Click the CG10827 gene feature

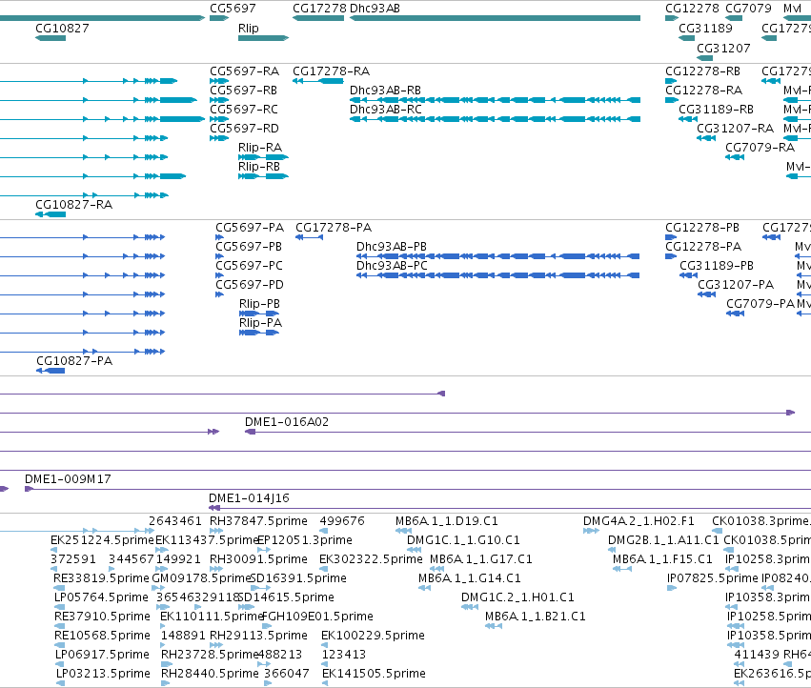point(51,38)
